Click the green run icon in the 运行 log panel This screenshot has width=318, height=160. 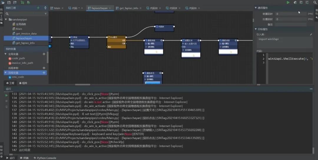(x=6, y=95)
